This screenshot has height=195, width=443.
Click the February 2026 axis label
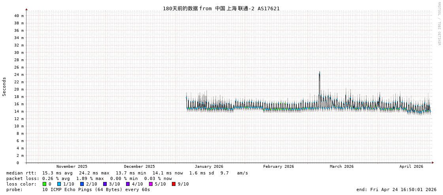279,167
